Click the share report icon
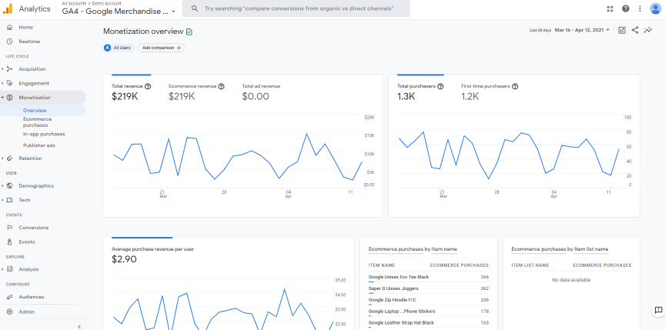This screenshot has height=330, width=665. [x=635, y=30]
